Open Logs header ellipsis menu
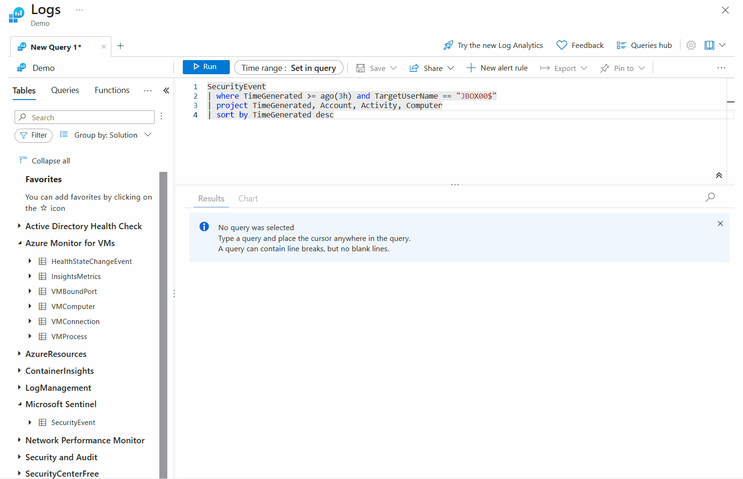Image resolution: width=743 pixels, height=479 pixels. (x=79, y=10)
